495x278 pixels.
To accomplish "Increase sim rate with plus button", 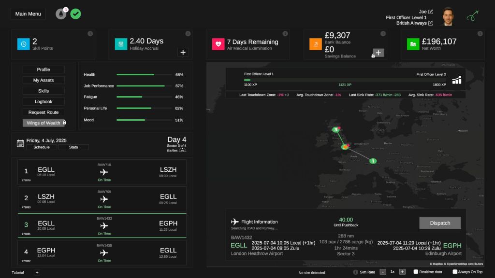I will [402, 272].
